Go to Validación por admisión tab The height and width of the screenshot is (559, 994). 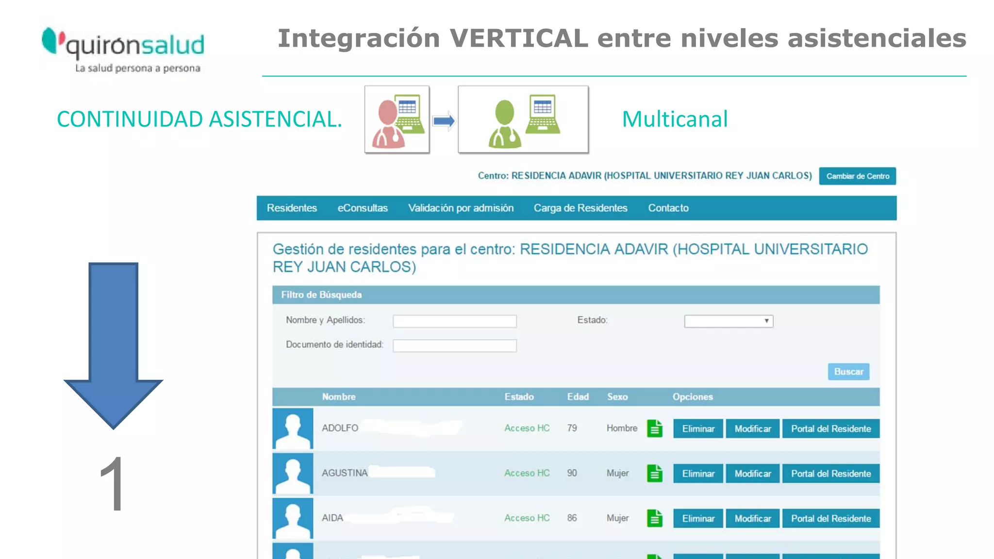click(461, 208)
